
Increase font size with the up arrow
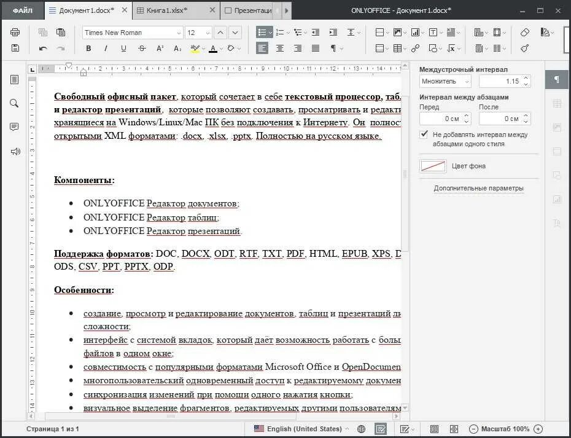[x=220, y=33]
